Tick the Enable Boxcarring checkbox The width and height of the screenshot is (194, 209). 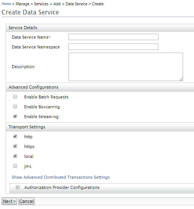click(15, 106)
